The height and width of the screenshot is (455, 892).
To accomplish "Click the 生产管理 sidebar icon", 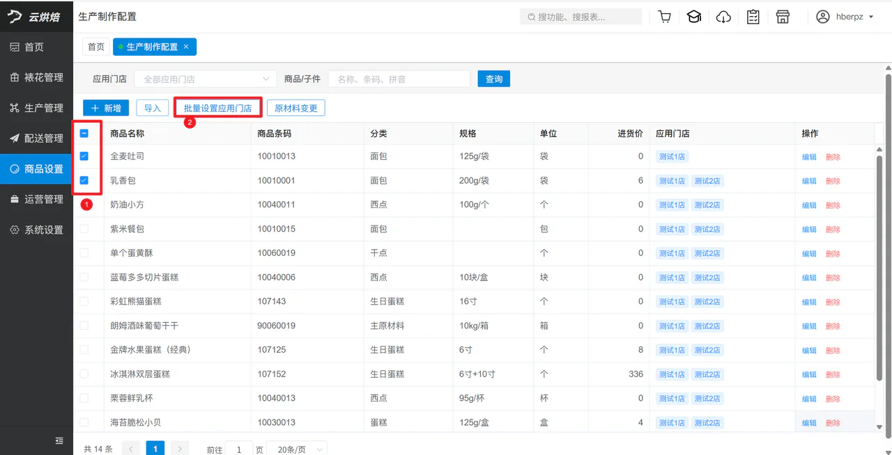I will pos(15,108).
